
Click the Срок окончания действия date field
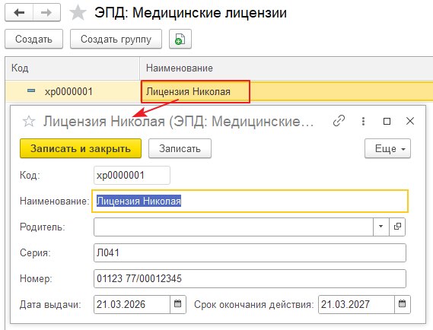tap(356, 304)
